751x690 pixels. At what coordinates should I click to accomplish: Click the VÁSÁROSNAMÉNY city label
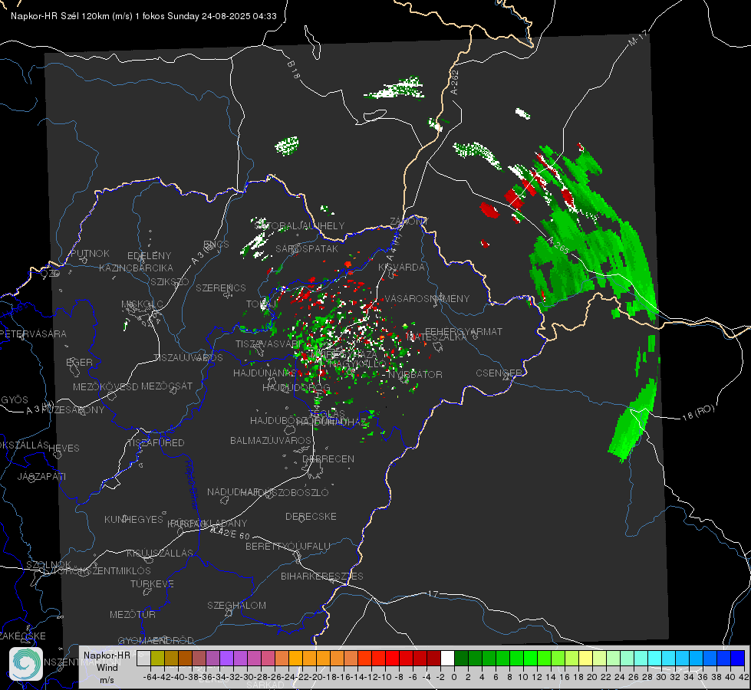427,298
